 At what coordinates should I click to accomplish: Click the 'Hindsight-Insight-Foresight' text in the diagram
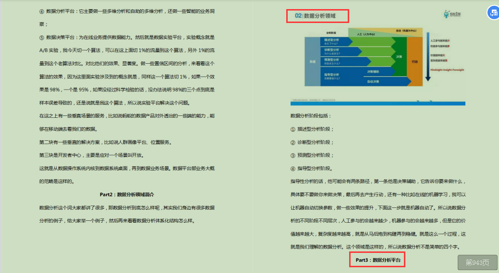(x=447, y=70)
